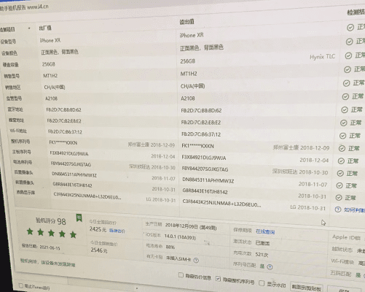The height and width of the screenshot is (292, 365).
Task: Click the help icon beside 序列号匹配
Action: 270,267
